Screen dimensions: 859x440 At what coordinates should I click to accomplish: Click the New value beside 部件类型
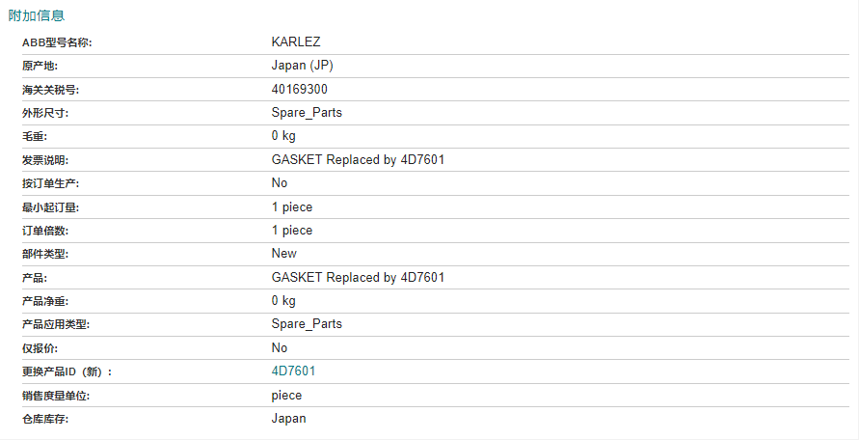point(283,254)
